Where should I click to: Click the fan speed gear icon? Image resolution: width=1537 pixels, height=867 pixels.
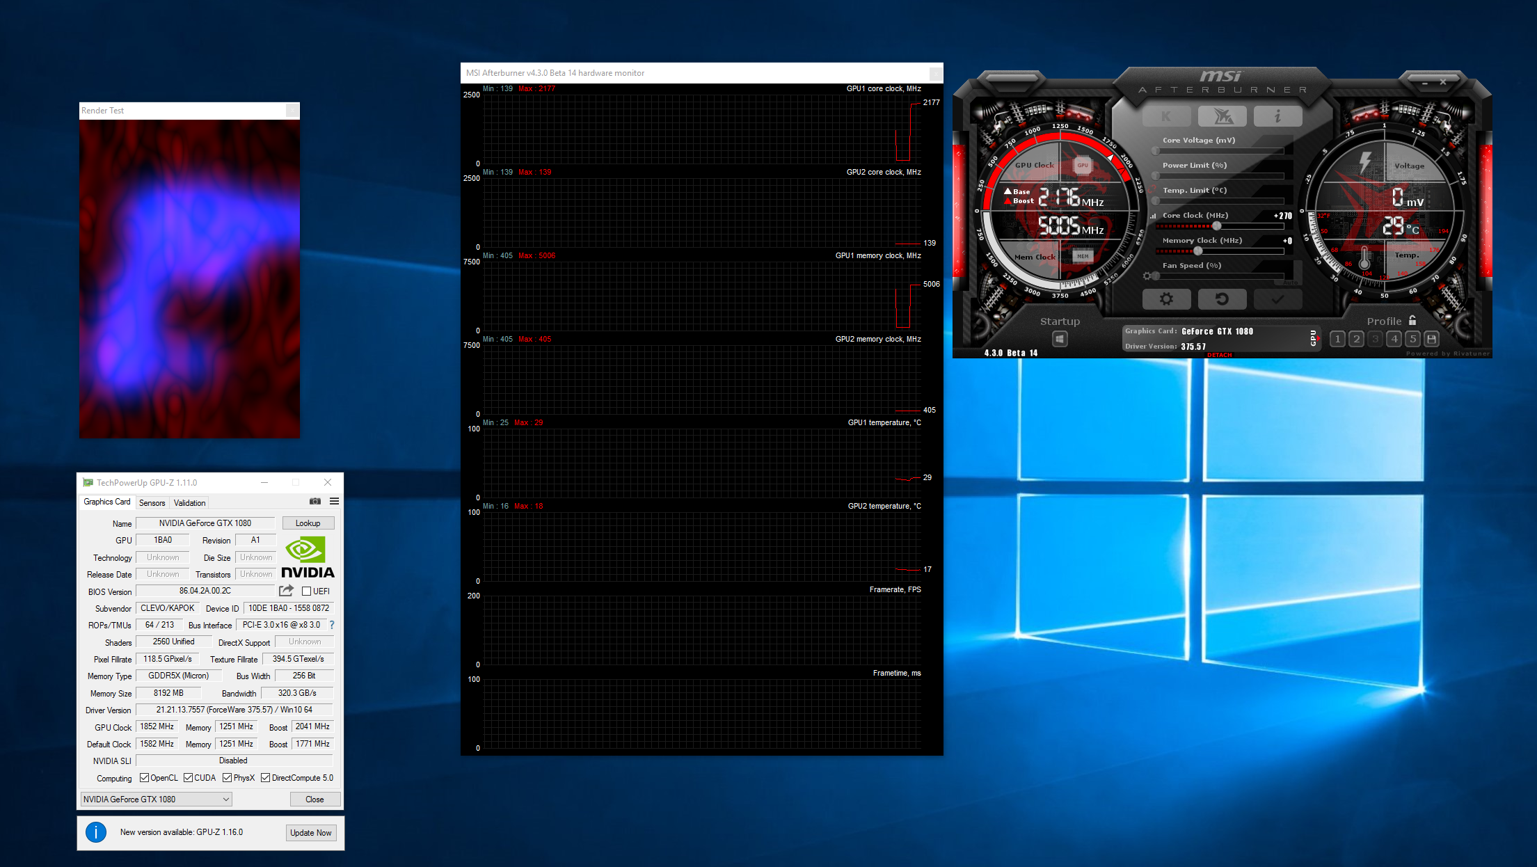[x=1147, y=276]
